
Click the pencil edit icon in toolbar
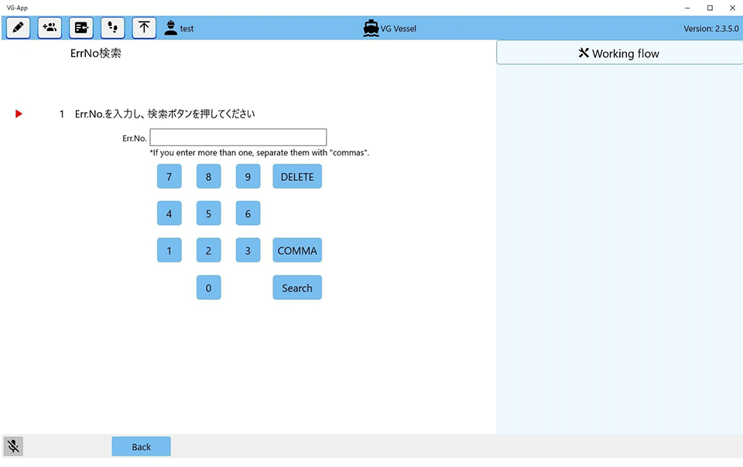[19, 28]
